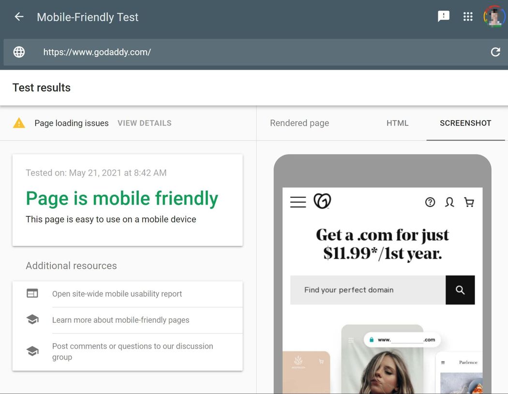
Task: Go back with the arrow icon
Action: click(x=19, y=16)
